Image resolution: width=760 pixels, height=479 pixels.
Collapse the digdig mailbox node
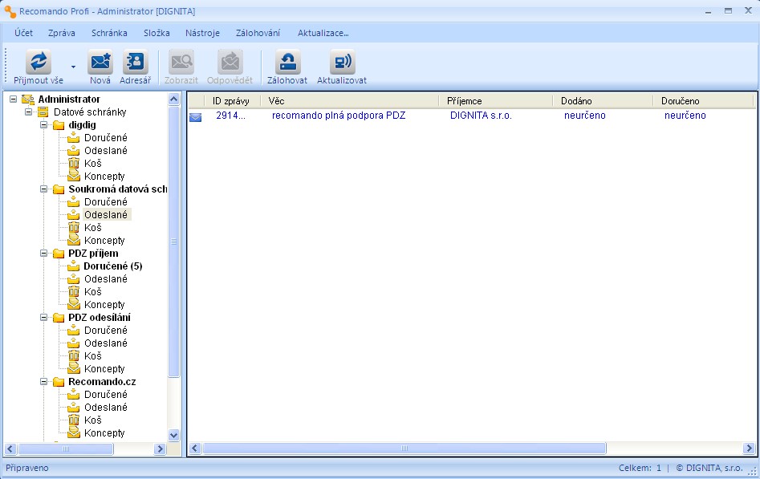pos(43,125)
